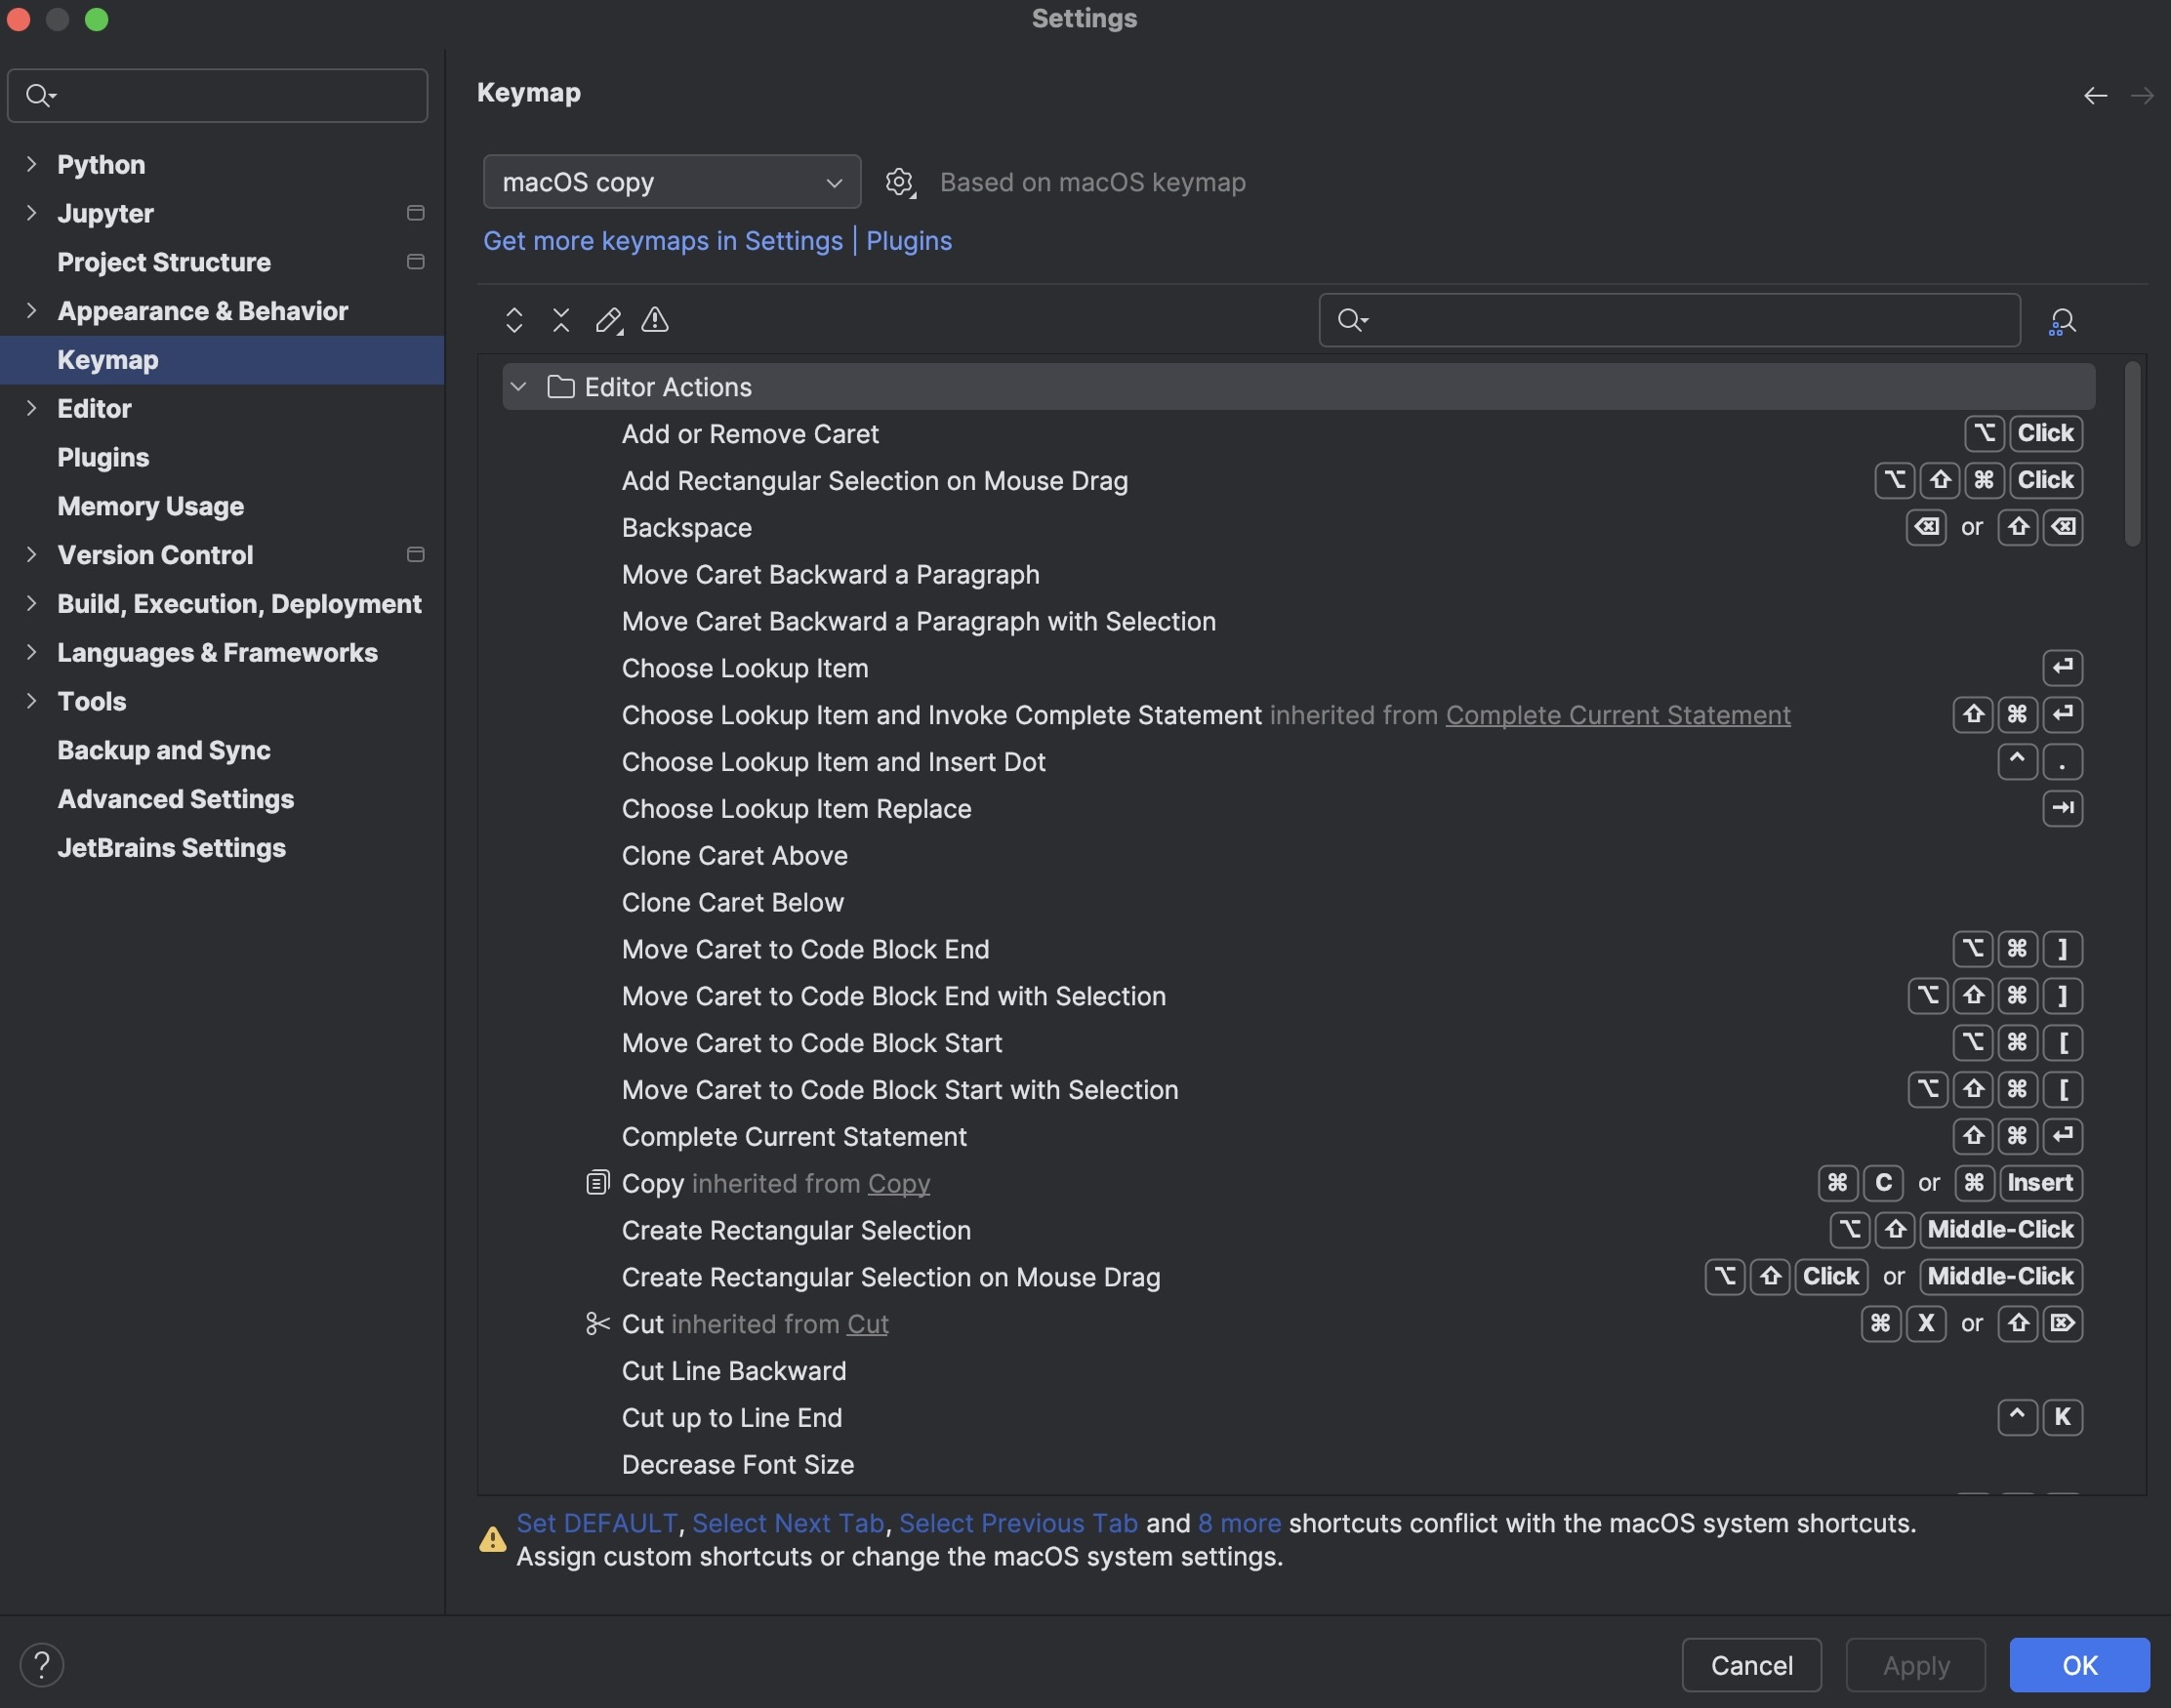The height and width of the screenshot is (1708, 2171).
Task: Open the Memory Usage settings page
Action: pyautogui.click(x=150, y=506)
